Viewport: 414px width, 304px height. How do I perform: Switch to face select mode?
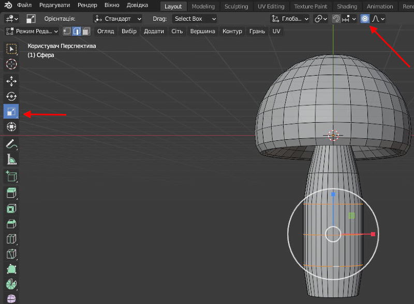pos(86,31)
